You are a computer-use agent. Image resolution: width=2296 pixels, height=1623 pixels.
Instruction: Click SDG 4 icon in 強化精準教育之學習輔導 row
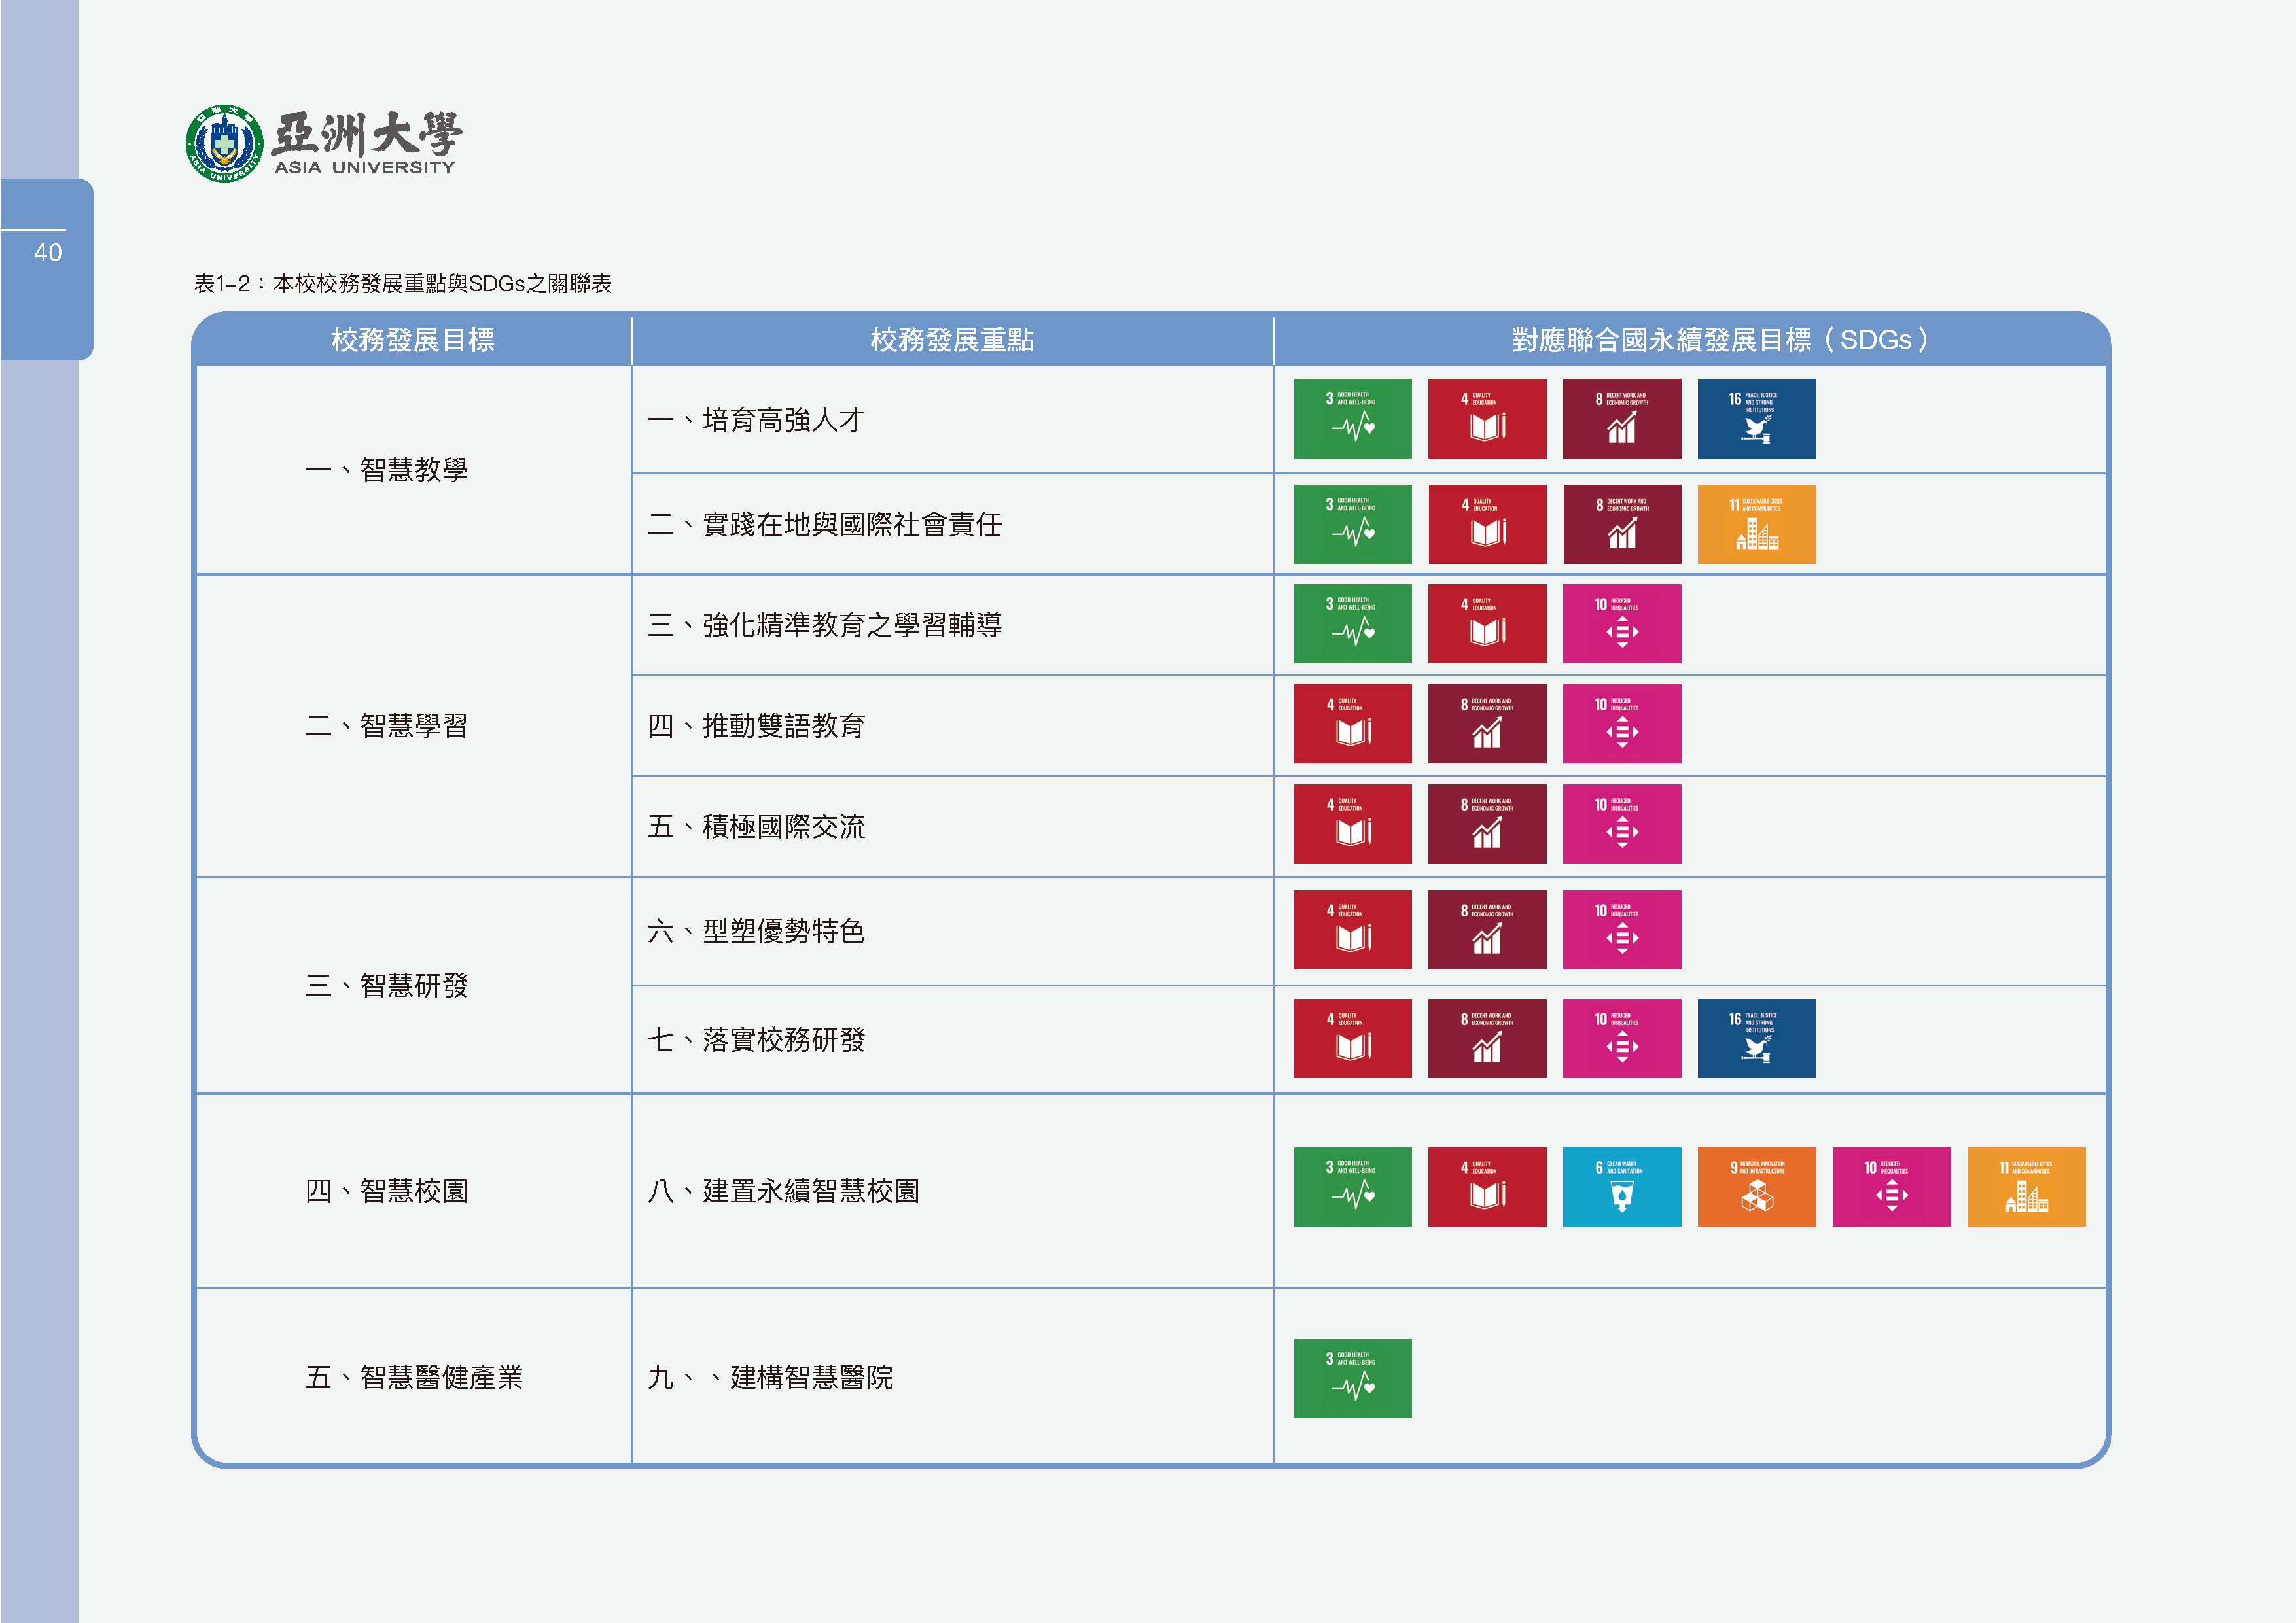tap(1487, 624)
